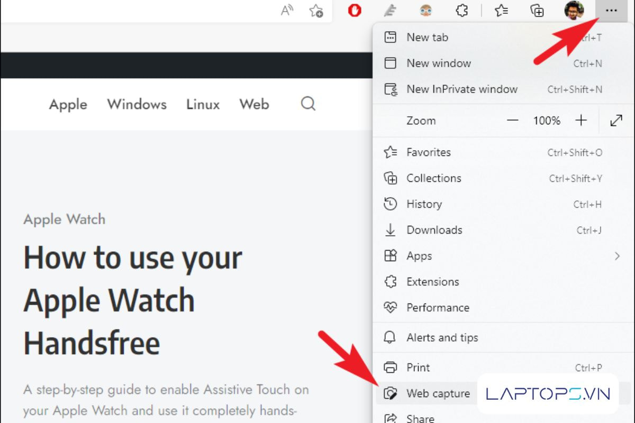Click the article summary about Assistive Touch
Screen dimensions: 635x423
pyautogui.click(x=166, y=400)
